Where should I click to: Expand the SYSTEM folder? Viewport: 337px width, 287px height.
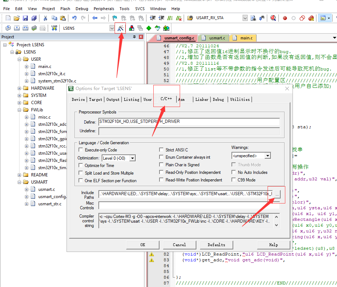tap(19, 95)
